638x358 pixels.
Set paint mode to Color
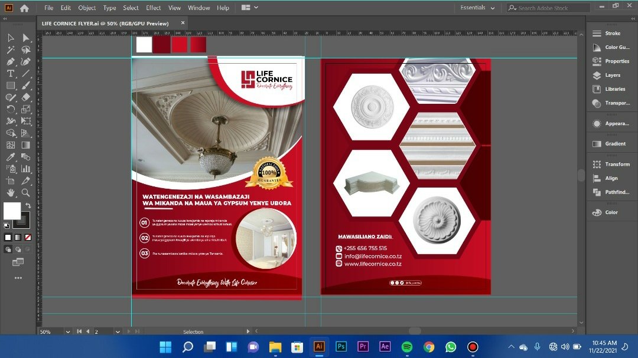[8, 237]
